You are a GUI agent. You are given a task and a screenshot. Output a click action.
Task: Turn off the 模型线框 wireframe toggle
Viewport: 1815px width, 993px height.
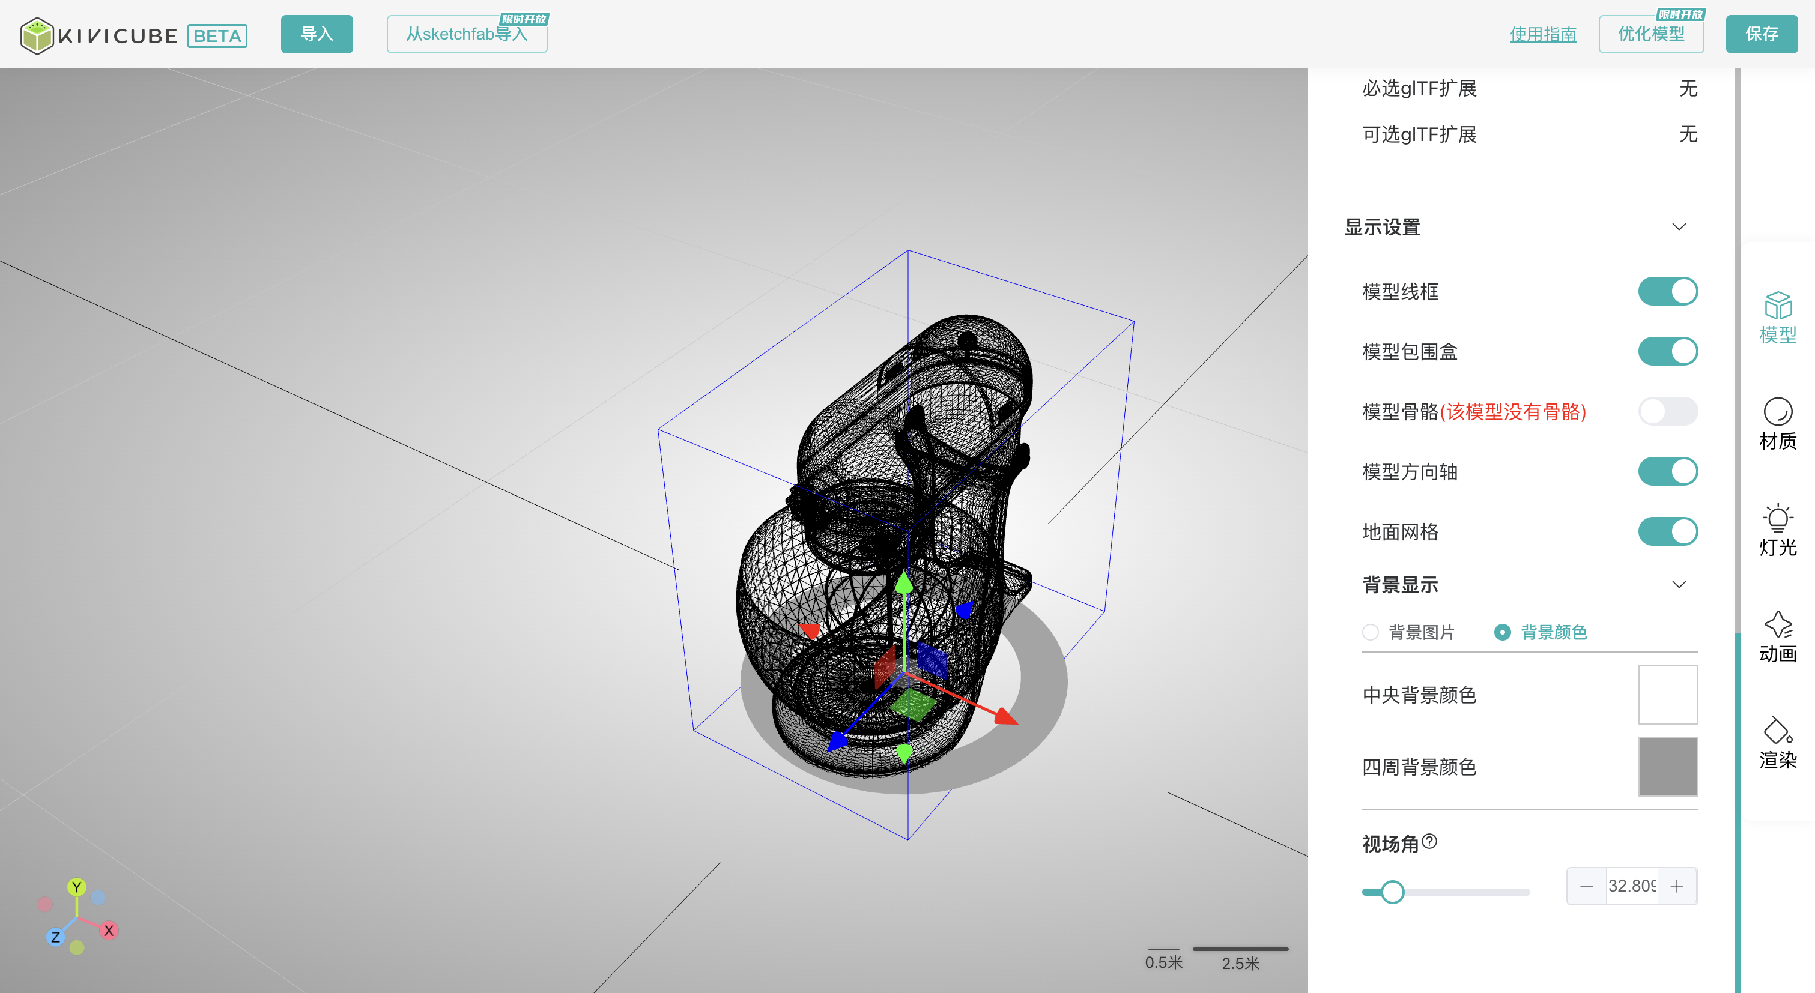coord(1667,291)
